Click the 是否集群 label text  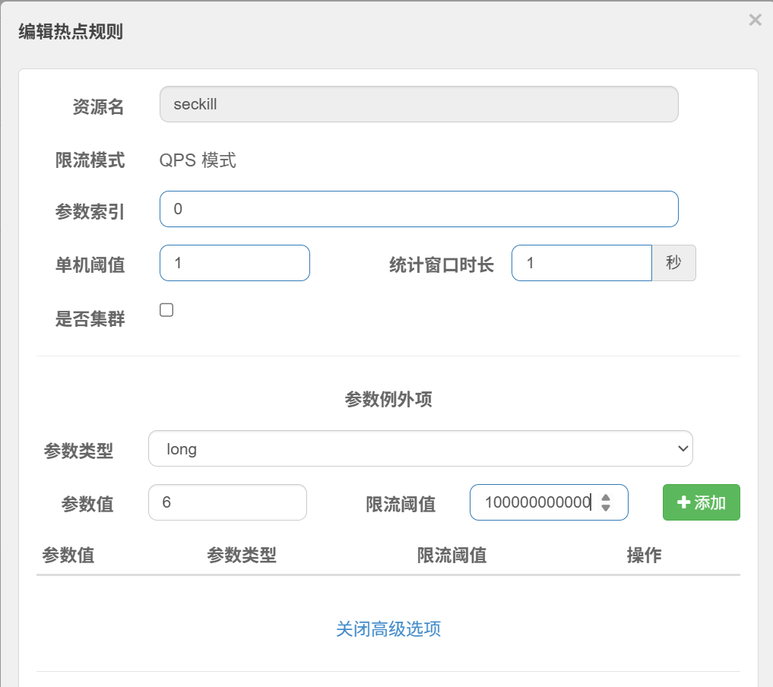coord(90,319)
